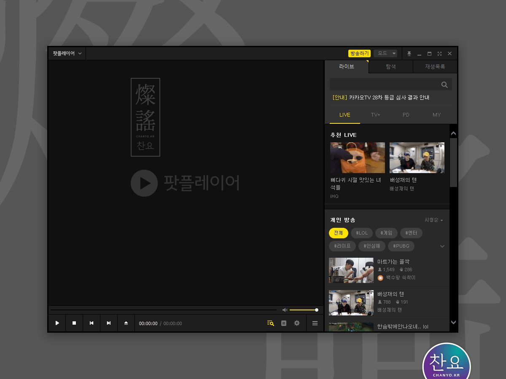
Task: Open the 모드 dropdown
Action: click(x=385, y=53)
